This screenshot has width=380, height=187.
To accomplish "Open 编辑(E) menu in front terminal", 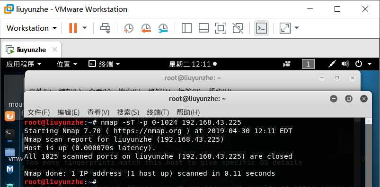I will click(69, 112).
